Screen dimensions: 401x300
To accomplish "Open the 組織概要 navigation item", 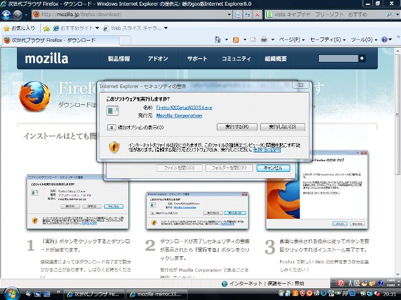I will point(276,59).
